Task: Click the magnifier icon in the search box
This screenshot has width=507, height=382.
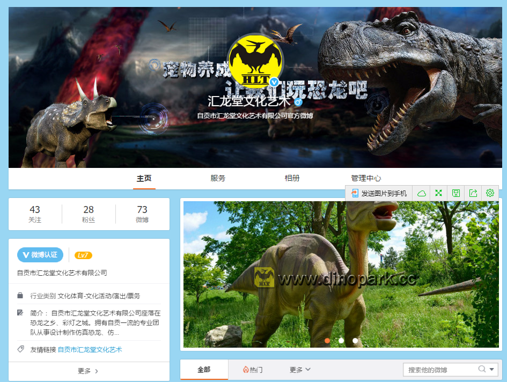Action: (x=482, y=369)
